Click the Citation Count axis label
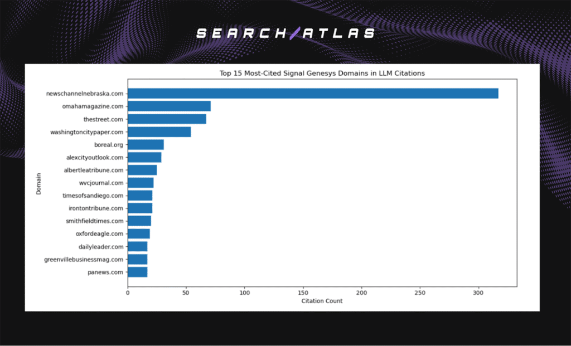The image size is (571, 346). click(x=322, y=301)
